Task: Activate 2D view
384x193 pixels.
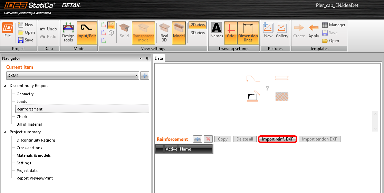Action: coord(198,25)
